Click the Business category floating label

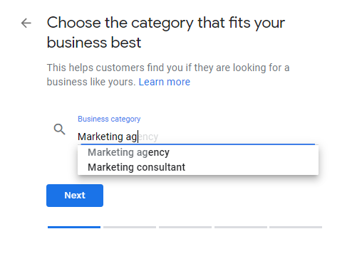click(x=109, y=119)
